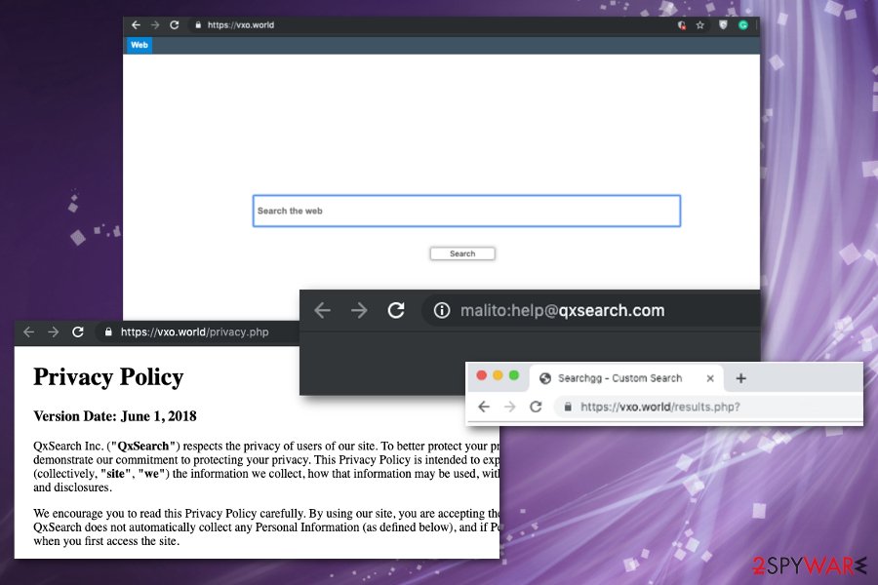
Task: Click the 'Version Date: June 1, 2018' line
Action: 115,416
